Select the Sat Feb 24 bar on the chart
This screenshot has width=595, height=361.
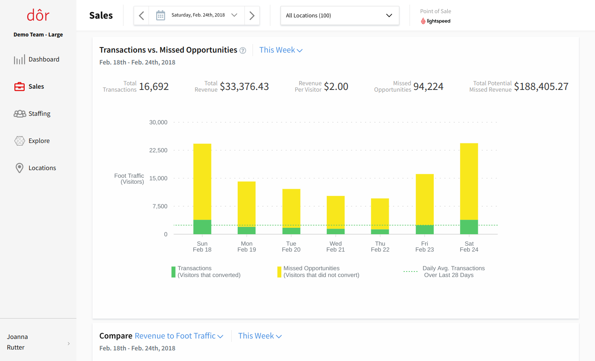(469, 187)
